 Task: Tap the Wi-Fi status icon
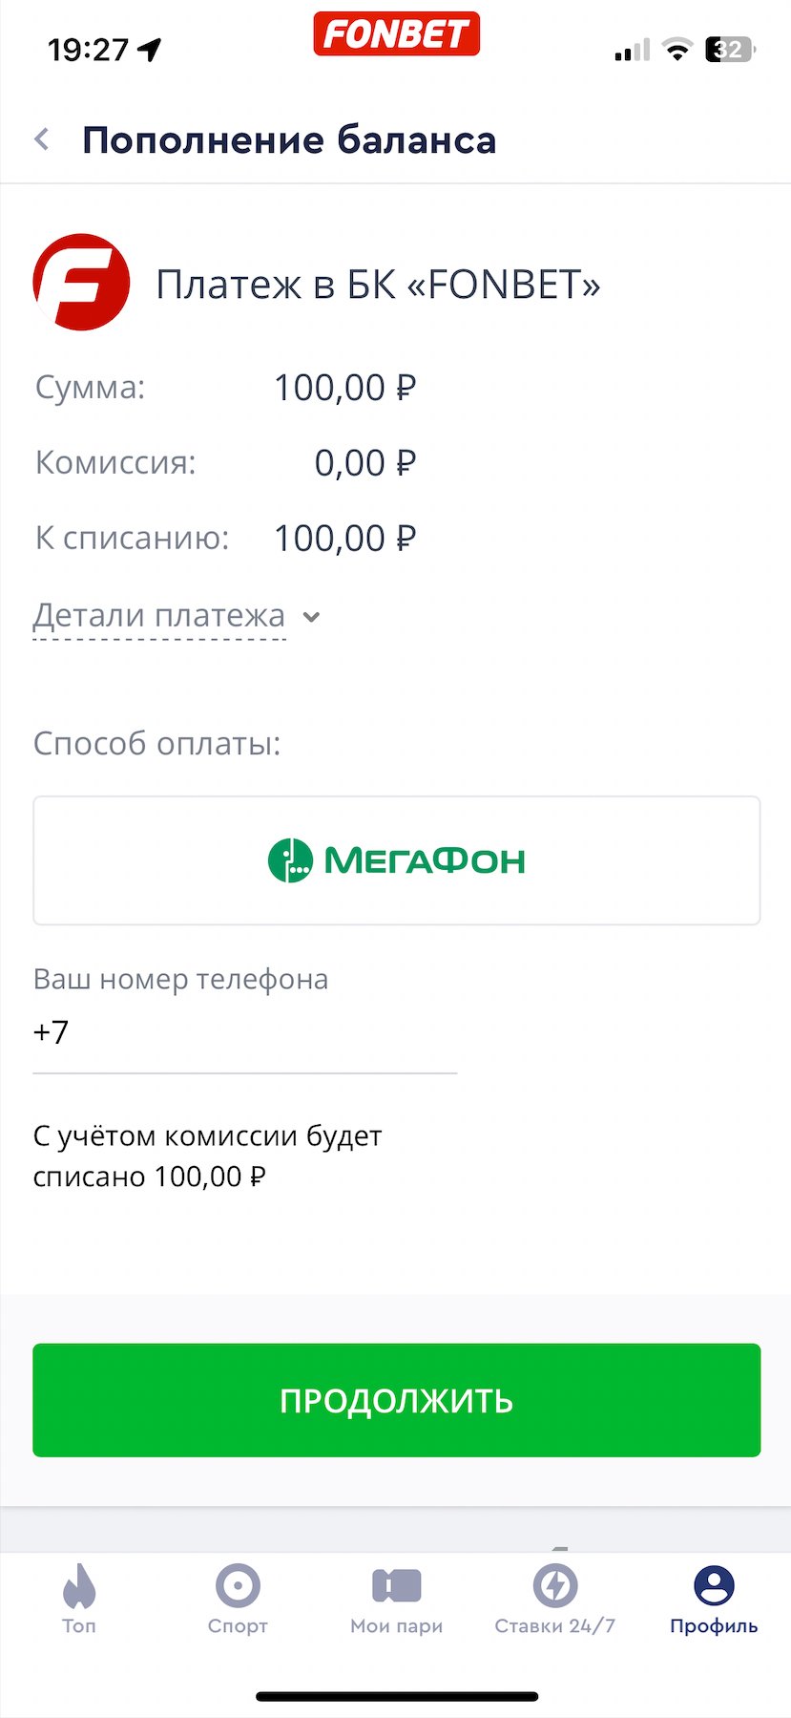(677, 50)
